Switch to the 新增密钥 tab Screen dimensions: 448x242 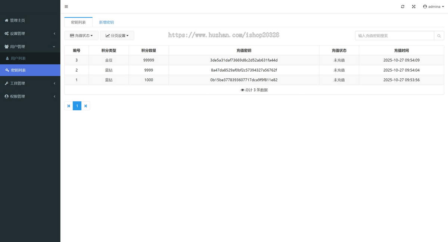point(106,22)
